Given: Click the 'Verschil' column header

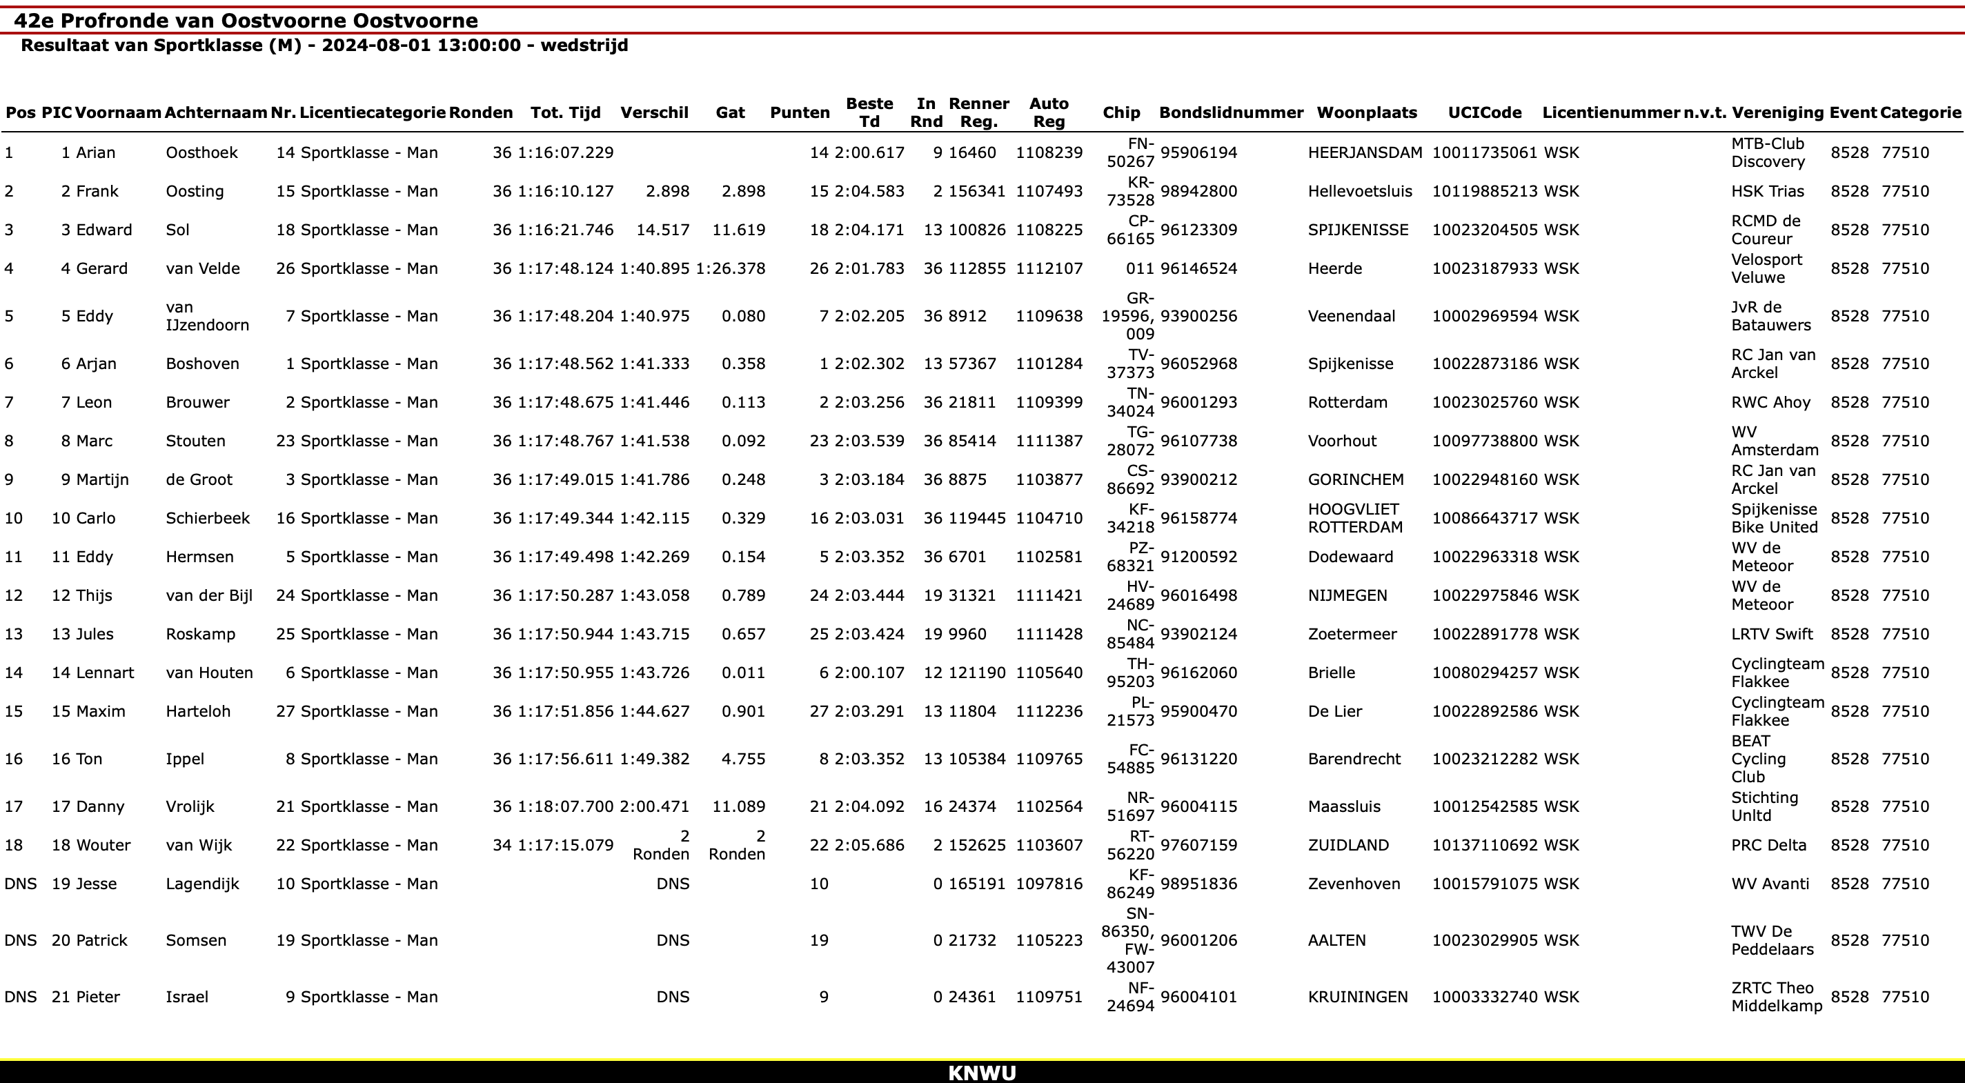Looking at the screenshot, I should click(x=653, y=113).
